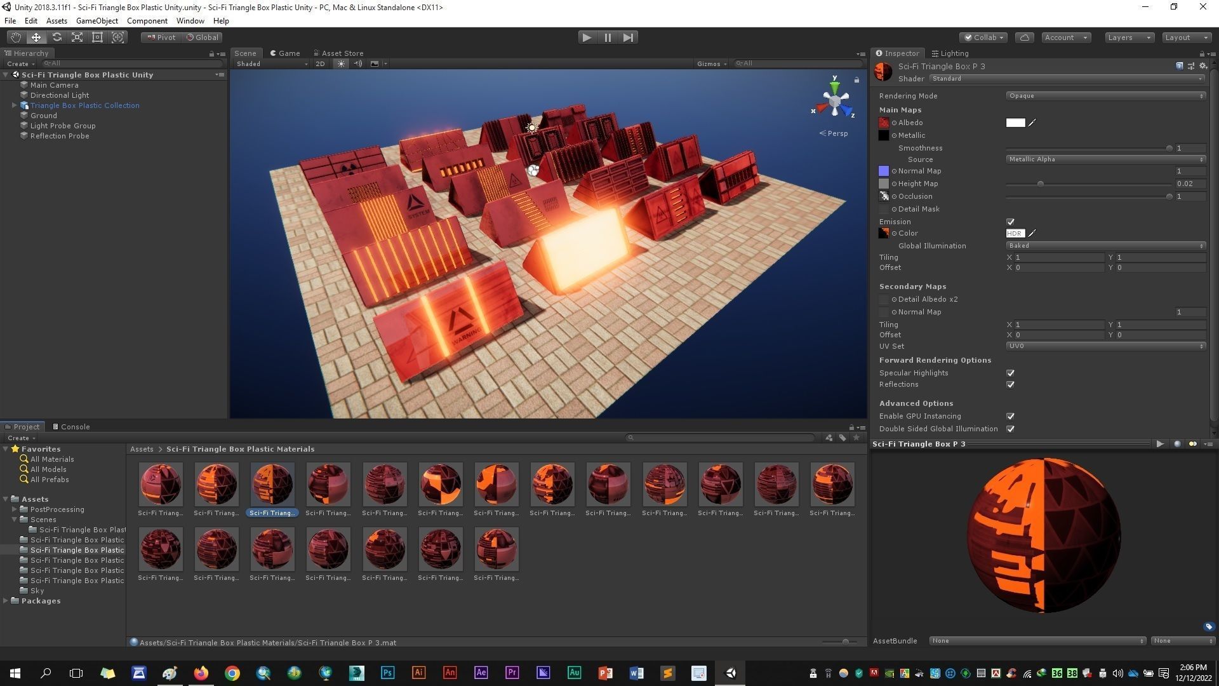Screen dimensions: 1219x686
Task: Toggle scene lighting icon
Action: click(x=341, y=64)
